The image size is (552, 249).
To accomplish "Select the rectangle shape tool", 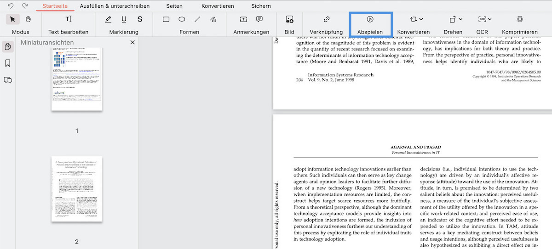I will [166, 19].
